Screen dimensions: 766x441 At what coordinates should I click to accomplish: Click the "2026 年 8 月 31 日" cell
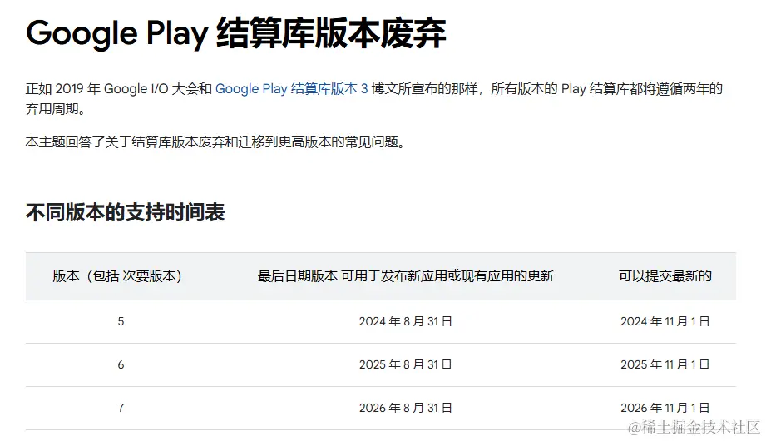click(406, 409)
